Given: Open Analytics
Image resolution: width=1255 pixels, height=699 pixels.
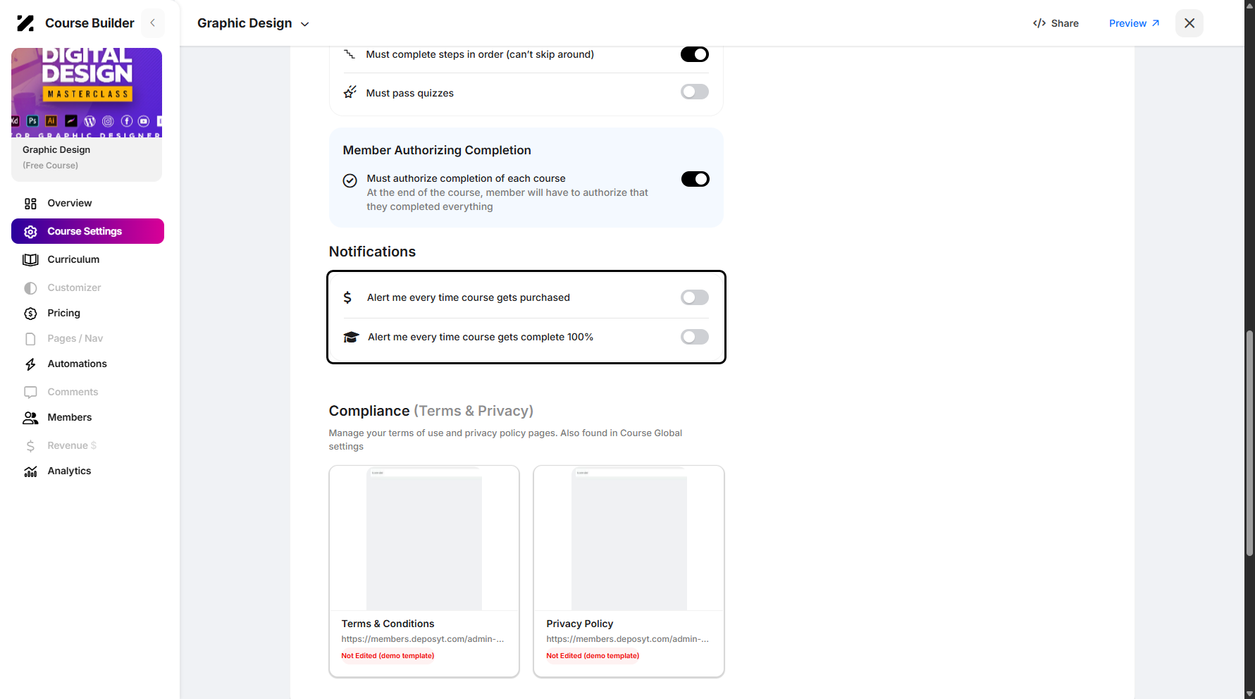Looking at the screenshot, I should (x=69, y=471).
